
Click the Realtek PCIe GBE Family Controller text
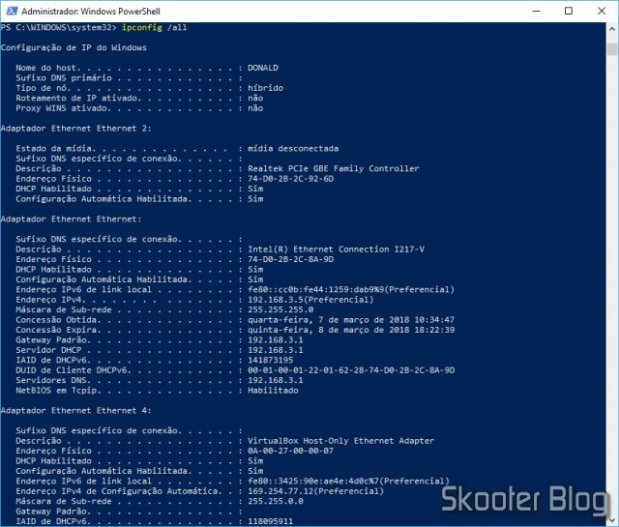point(334,168)
